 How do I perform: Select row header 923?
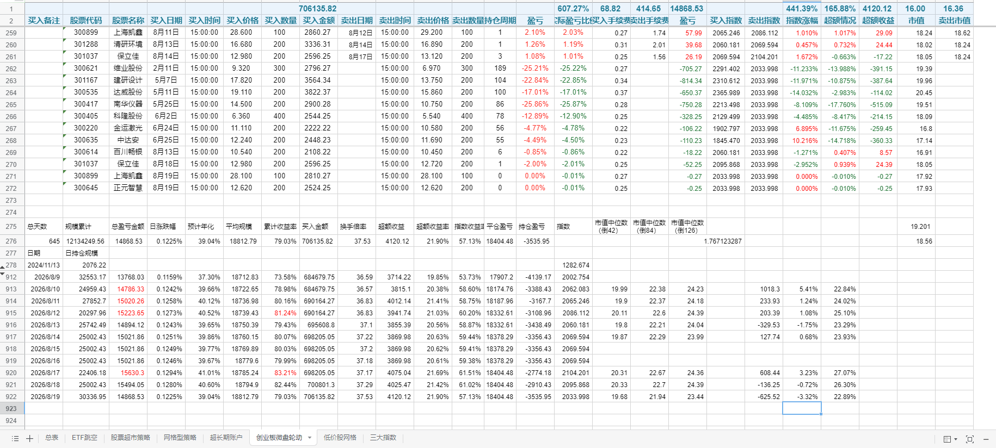[11, 408]
